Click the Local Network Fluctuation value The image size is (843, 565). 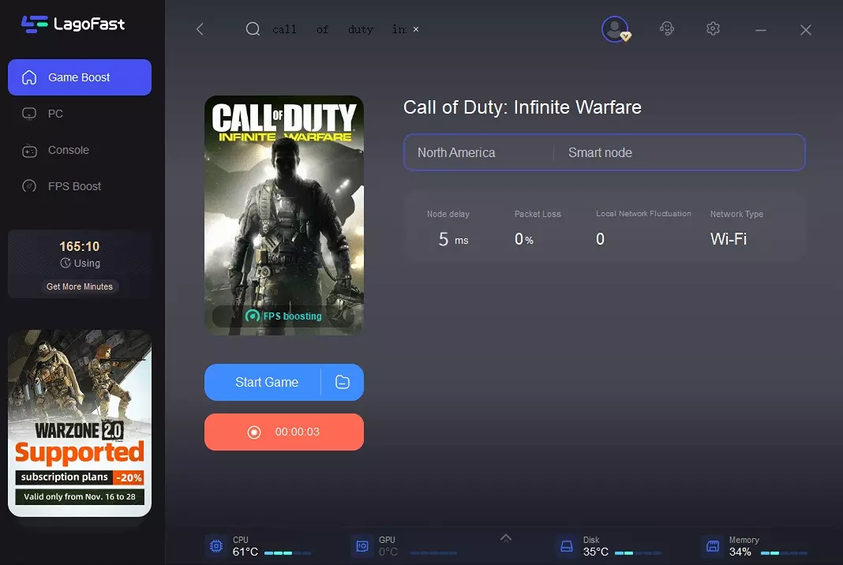(600, 238)
